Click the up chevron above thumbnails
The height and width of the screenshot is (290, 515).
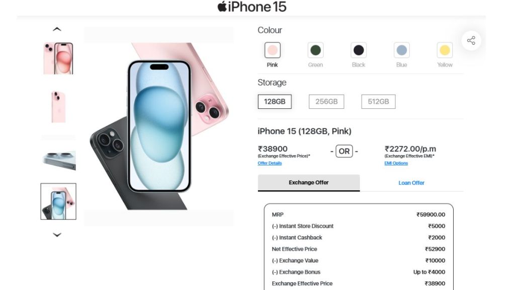coord(57,29)
